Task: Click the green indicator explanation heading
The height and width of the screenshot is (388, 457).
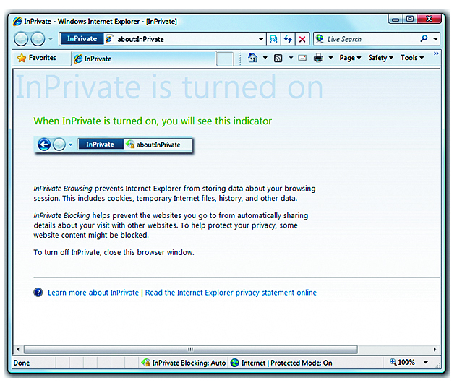Action: (x=153, y=121)
